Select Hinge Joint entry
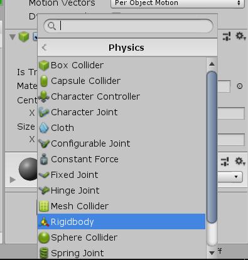The image size is (248, 260). pyautogui.click(x=122, y=190)
